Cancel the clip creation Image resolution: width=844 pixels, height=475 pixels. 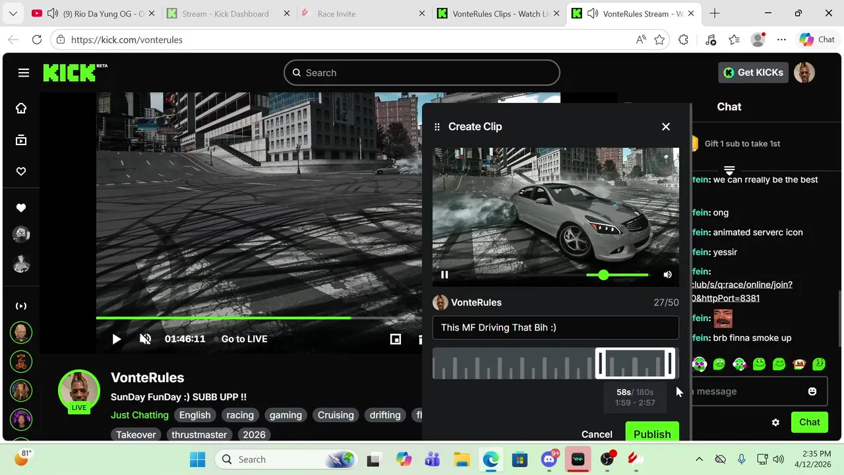click(x=597, y=434)
